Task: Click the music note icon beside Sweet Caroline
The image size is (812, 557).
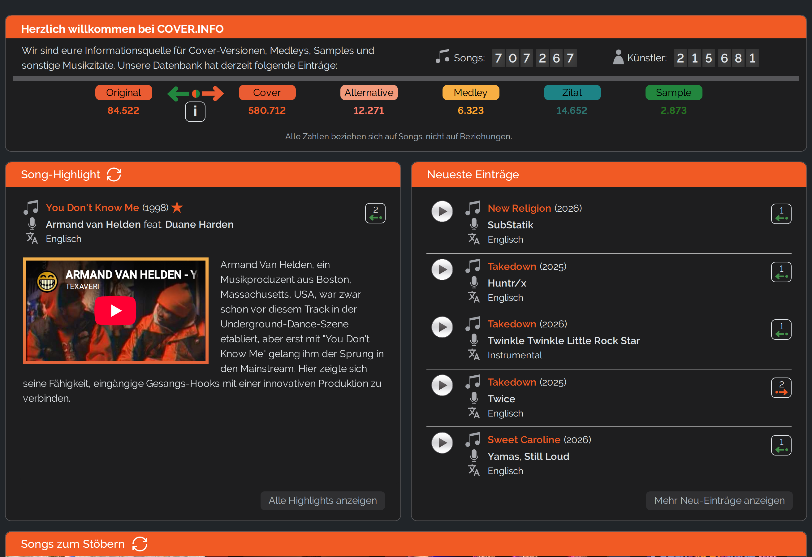Action: [473, 440]
